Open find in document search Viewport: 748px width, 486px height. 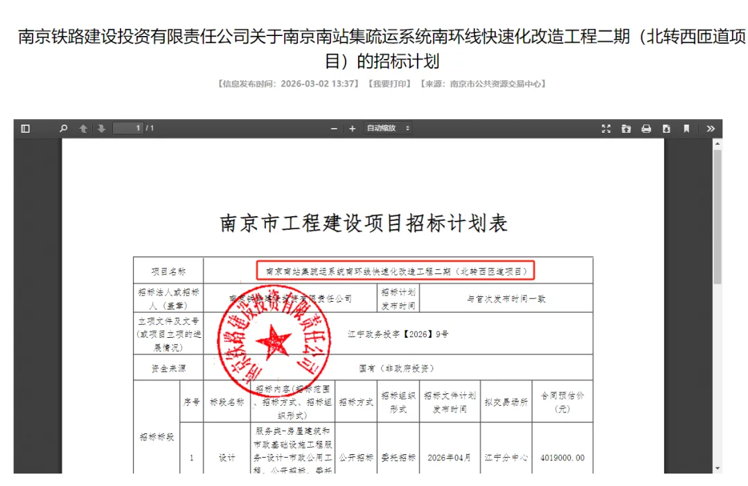point(64,129)
